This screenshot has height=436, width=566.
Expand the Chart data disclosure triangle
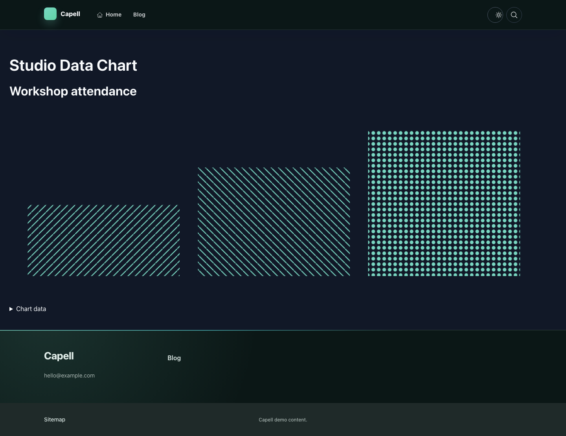[11, 309]
